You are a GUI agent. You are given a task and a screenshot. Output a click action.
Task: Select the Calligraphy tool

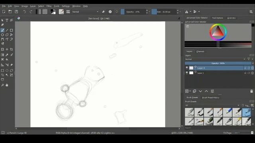point(2,25)
